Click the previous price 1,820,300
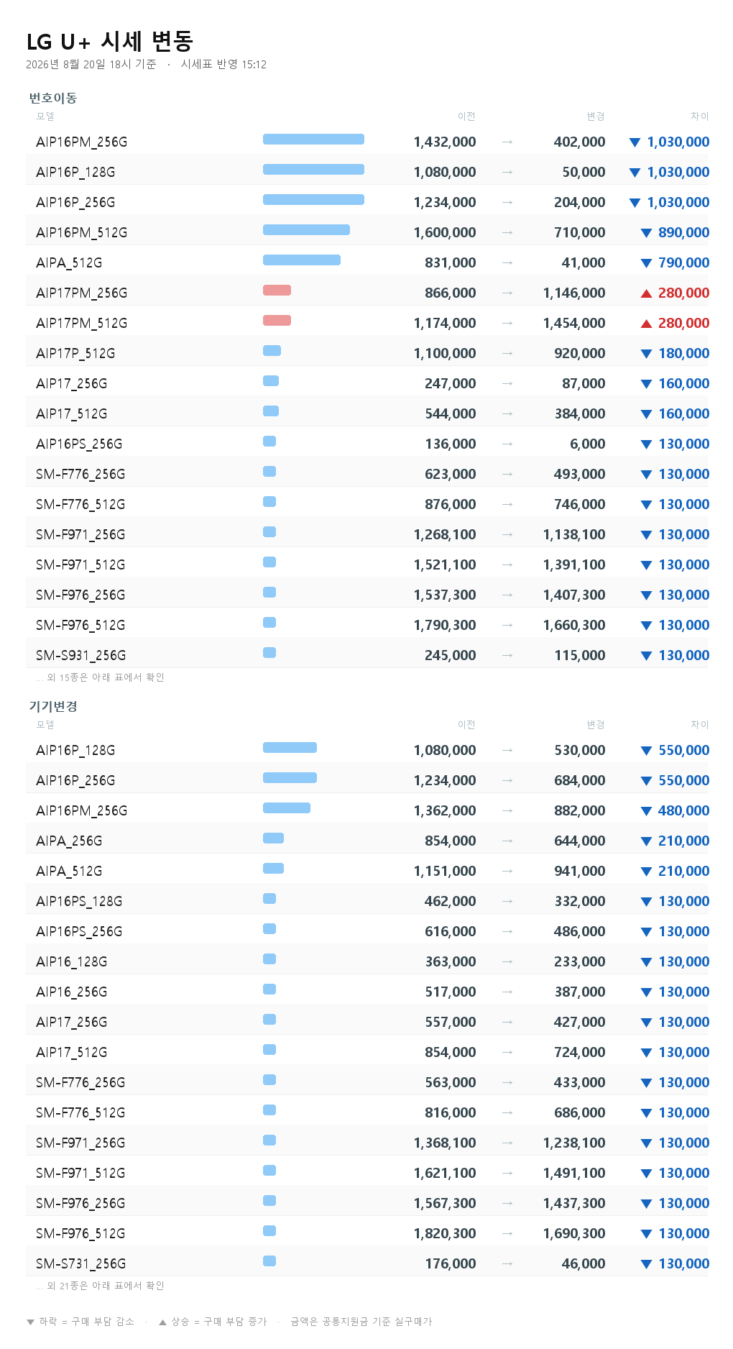The width and height of the screenshot is (733, 1349). 445,1234
